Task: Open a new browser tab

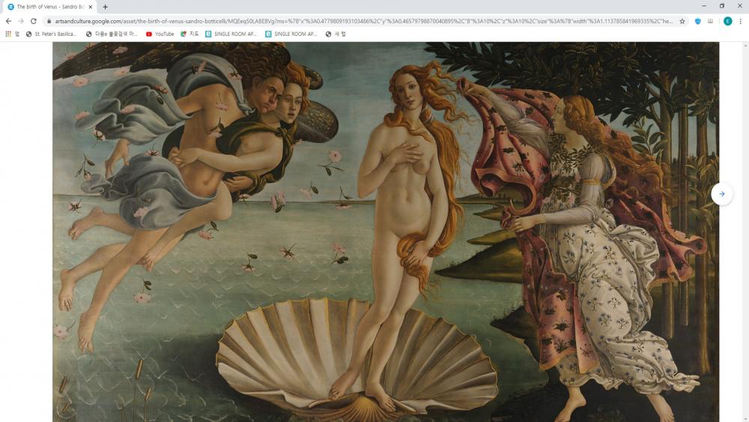Action: click(105, 7)
